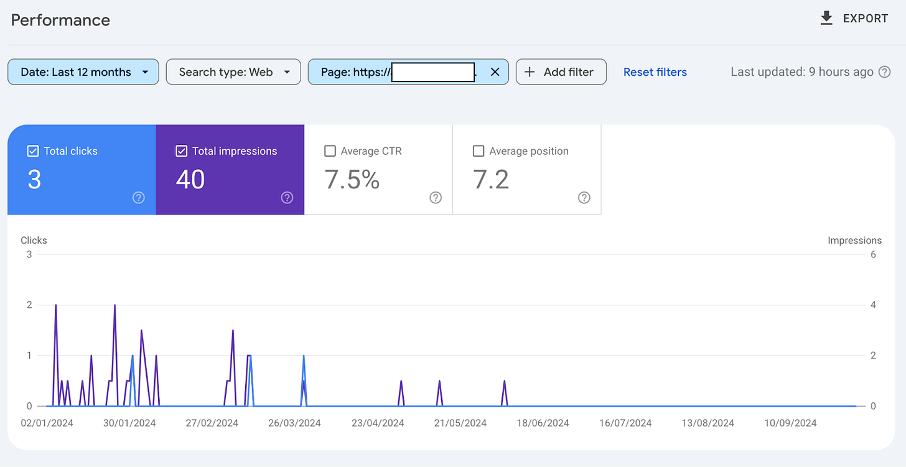Click the Impressions axis value 4

[x=873, y=305]
